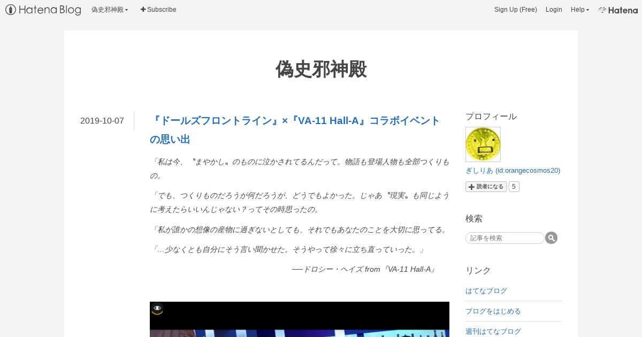Open the ブログをはじめる sidebar link
This screenshot has width=642, height=337.
tap(493, 311)
